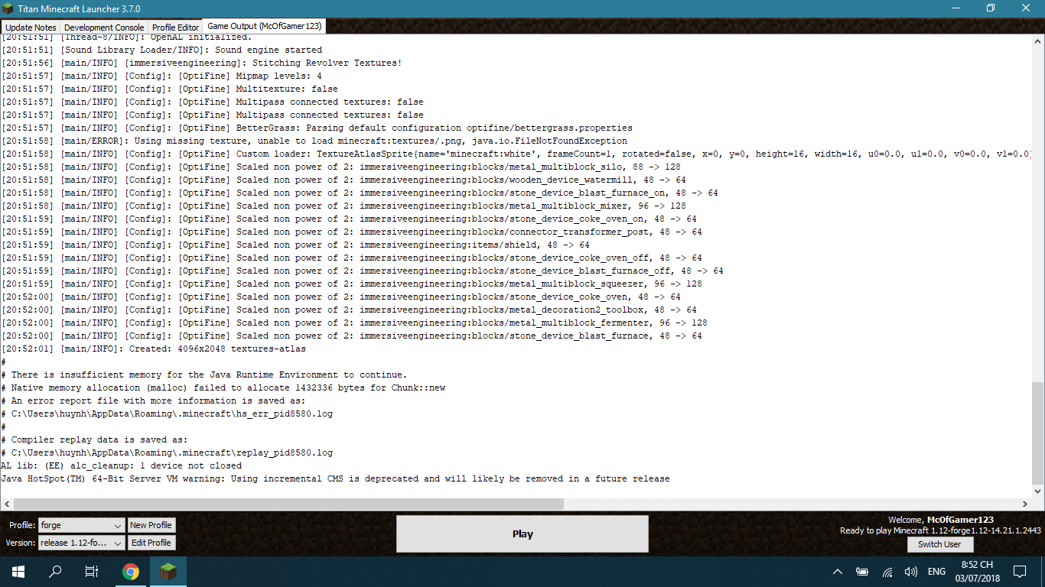Click the 'Sound engine started' log line
Viewport: 1045px width, 587px height.
pyautogui.click(x=162, y=50)
